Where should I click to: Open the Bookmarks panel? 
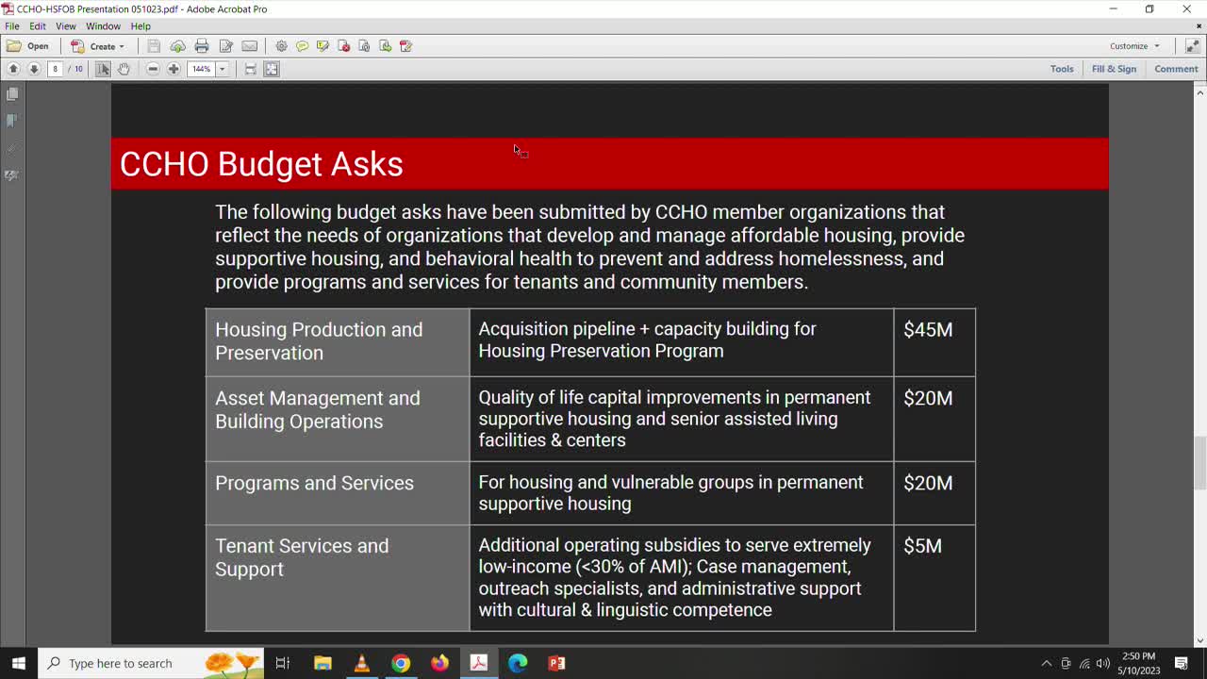12,121
